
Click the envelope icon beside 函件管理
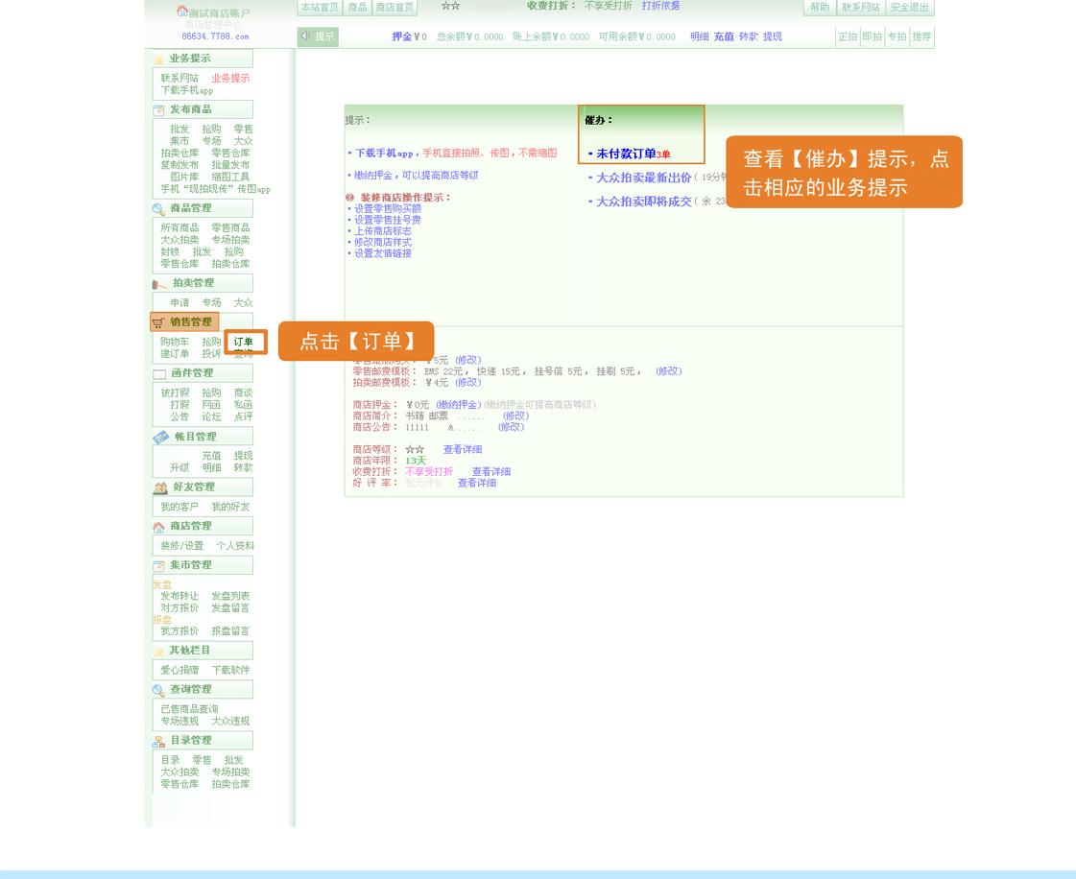pyautogui.click(x=159, y=373)
